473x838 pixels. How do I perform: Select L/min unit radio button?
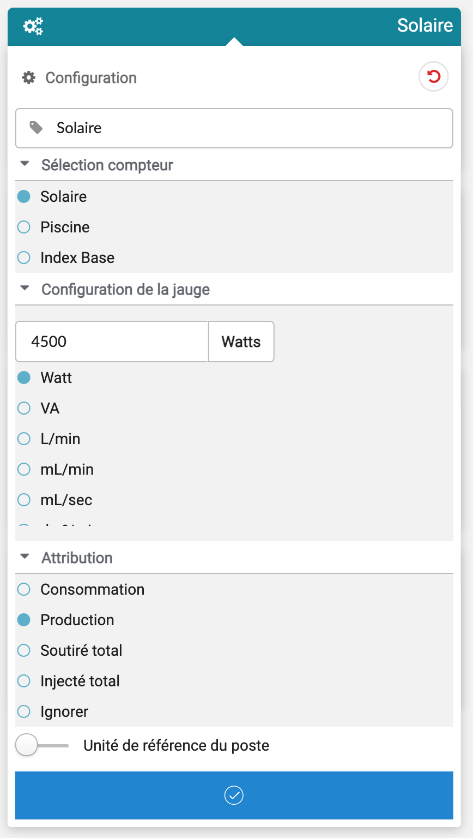click(24, 439)
